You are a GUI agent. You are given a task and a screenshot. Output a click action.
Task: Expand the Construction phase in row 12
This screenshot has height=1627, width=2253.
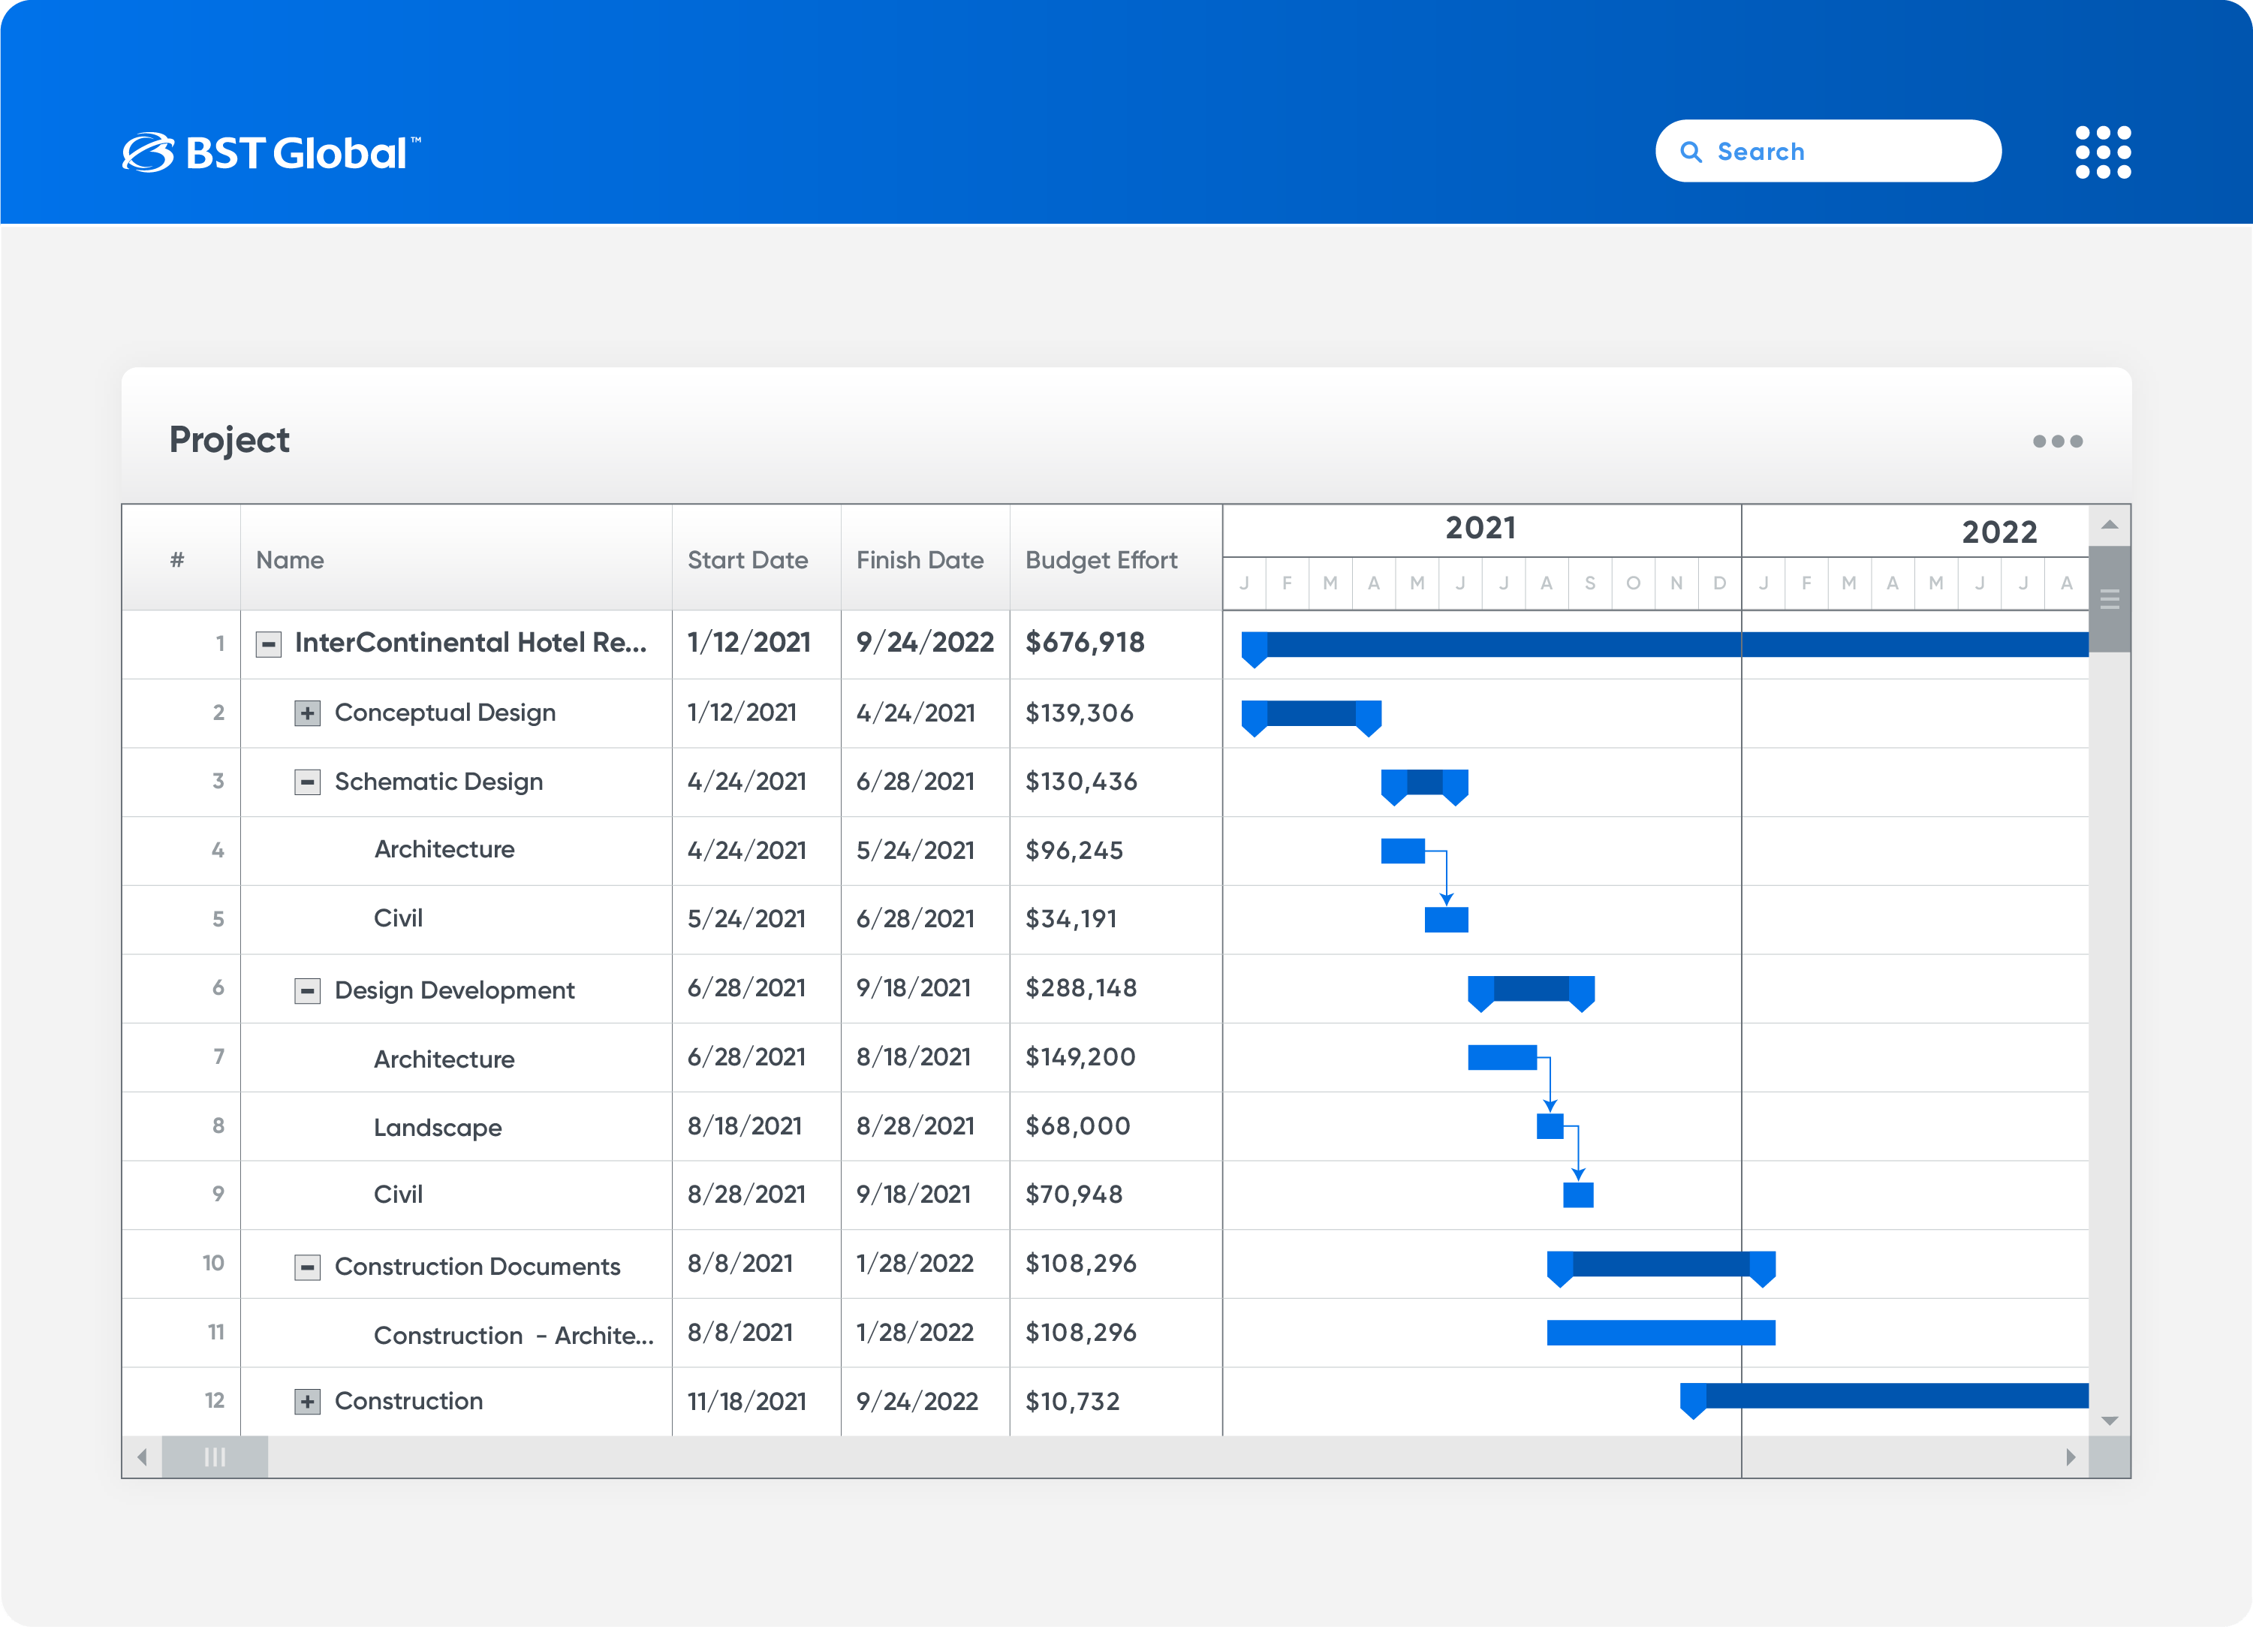[308, 1402]
